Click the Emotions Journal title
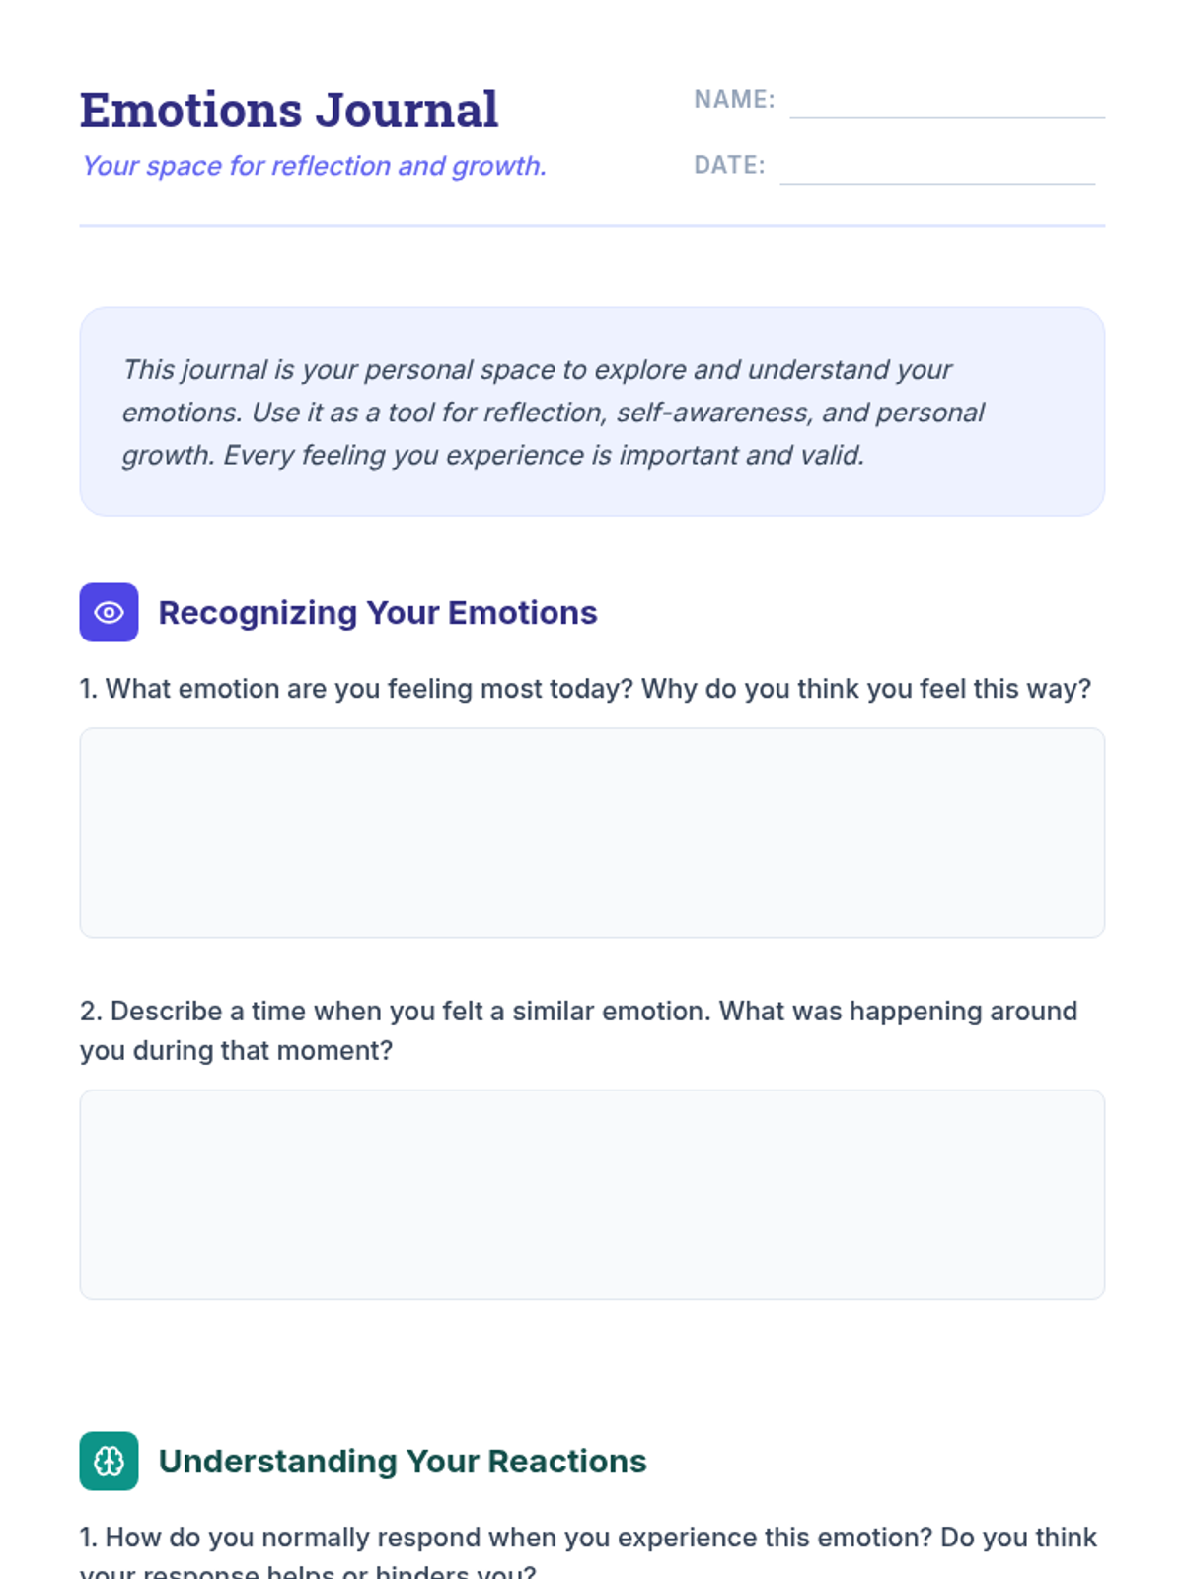1184x1579 pixels. (x=289, y=110)
